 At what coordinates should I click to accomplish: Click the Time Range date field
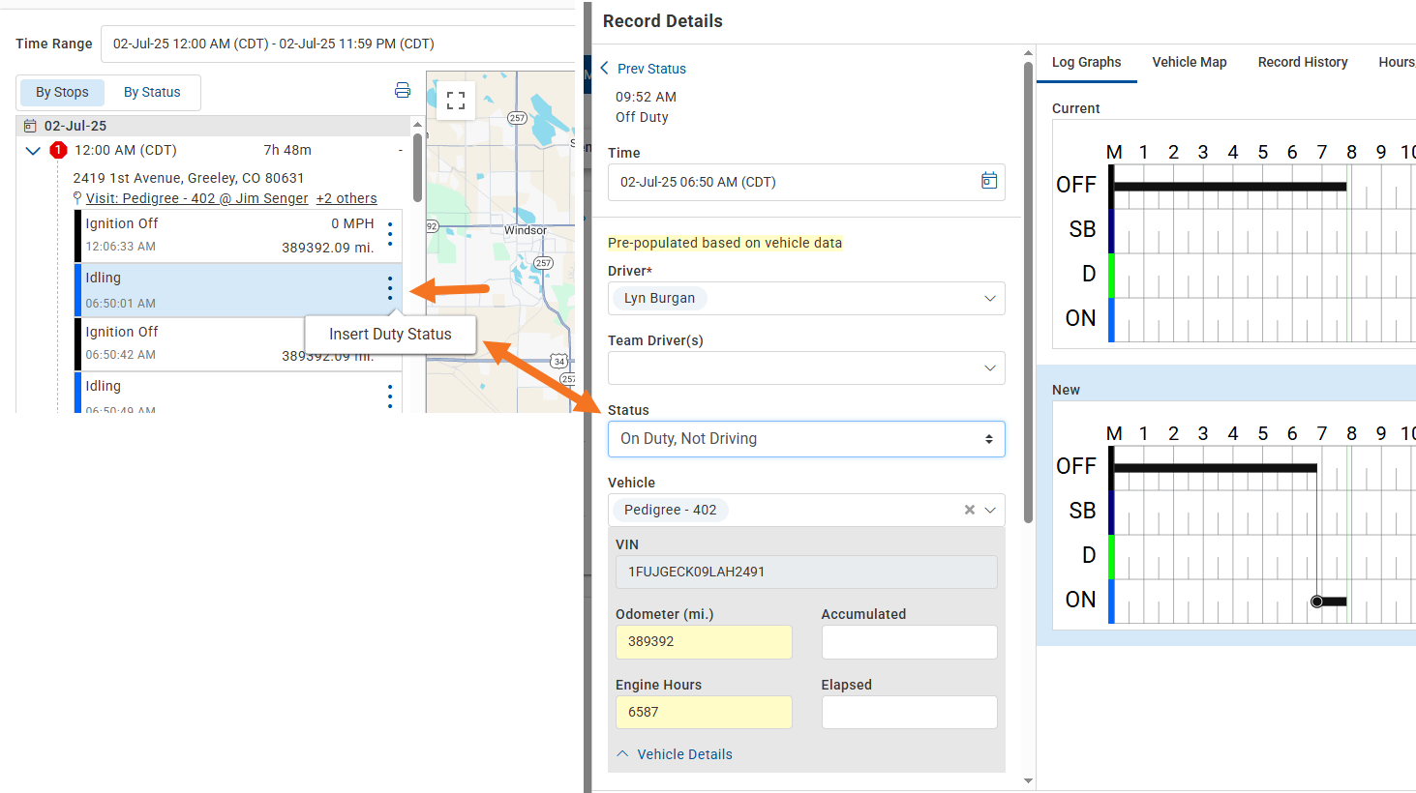click(x=338, y=44)
